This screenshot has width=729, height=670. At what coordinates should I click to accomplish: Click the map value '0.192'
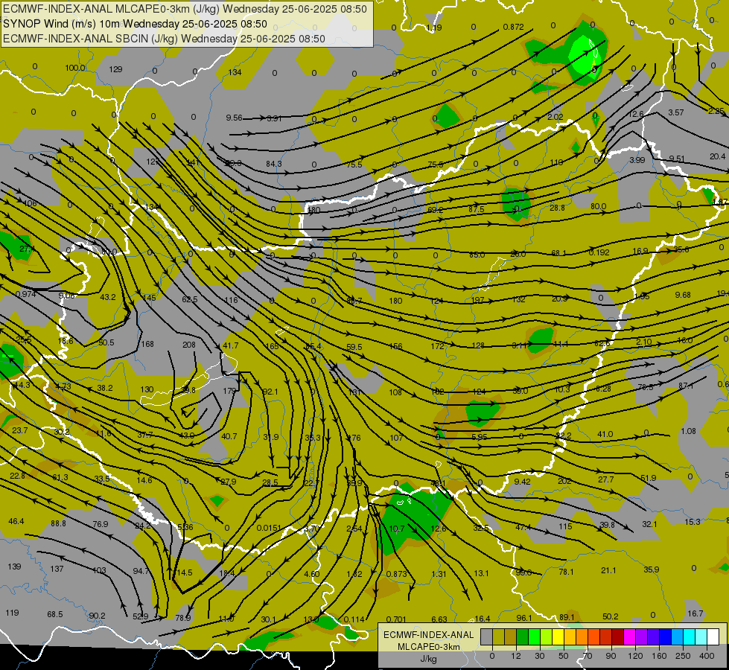599,252
